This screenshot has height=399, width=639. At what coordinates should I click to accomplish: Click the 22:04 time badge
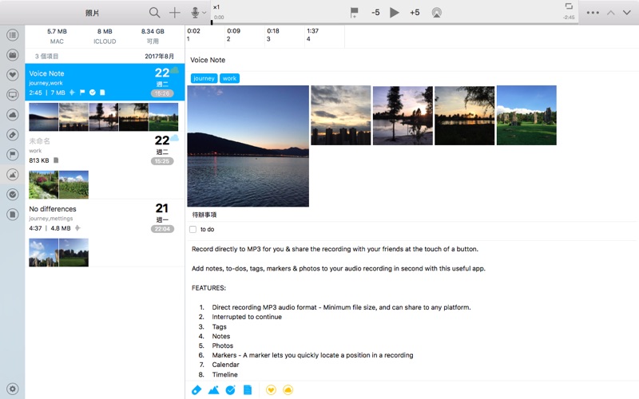(x=162, y=229)
